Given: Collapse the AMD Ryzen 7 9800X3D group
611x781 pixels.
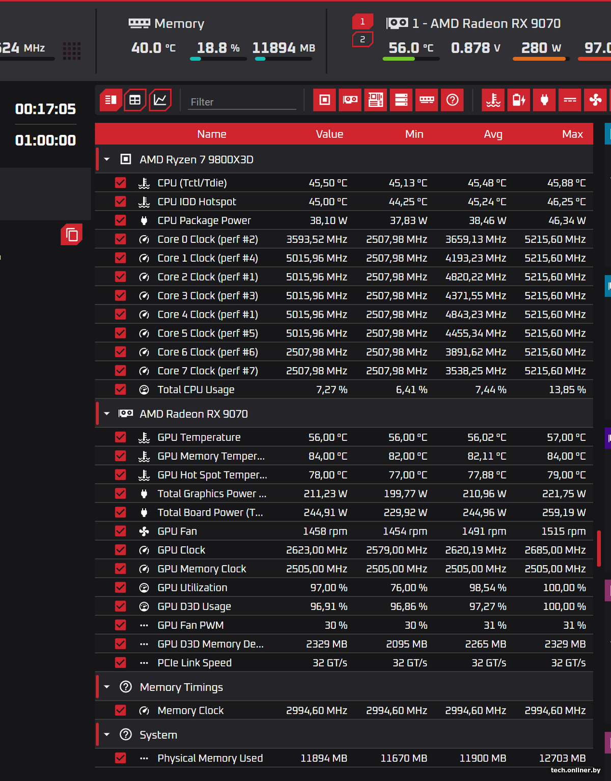Looking at the screenshot, I should click(107, 159).
